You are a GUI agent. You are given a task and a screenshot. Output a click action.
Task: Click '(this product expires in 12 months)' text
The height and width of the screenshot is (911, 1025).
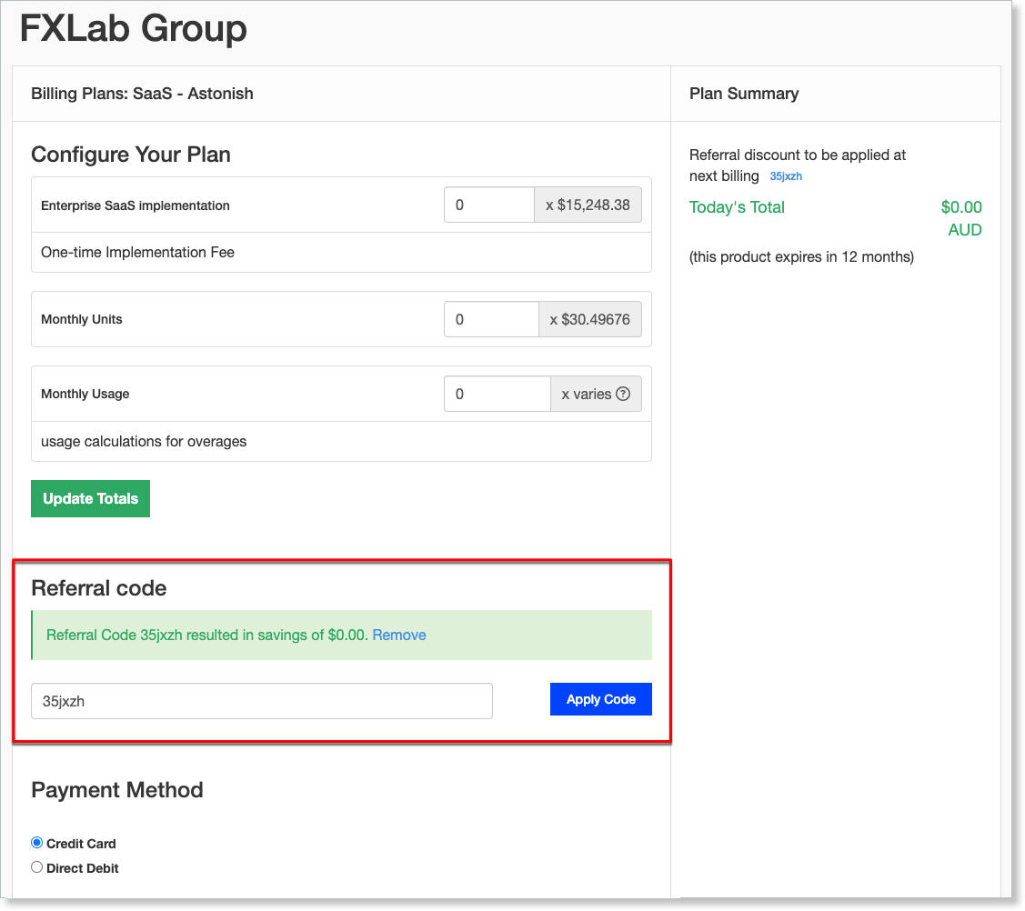[x=801, y=256]
